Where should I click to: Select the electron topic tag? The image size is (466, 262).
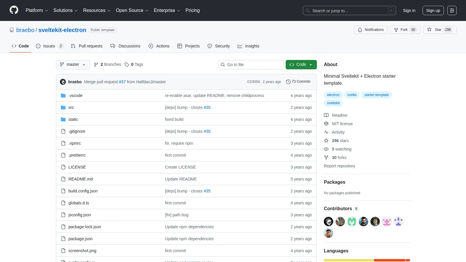(333, 95)
